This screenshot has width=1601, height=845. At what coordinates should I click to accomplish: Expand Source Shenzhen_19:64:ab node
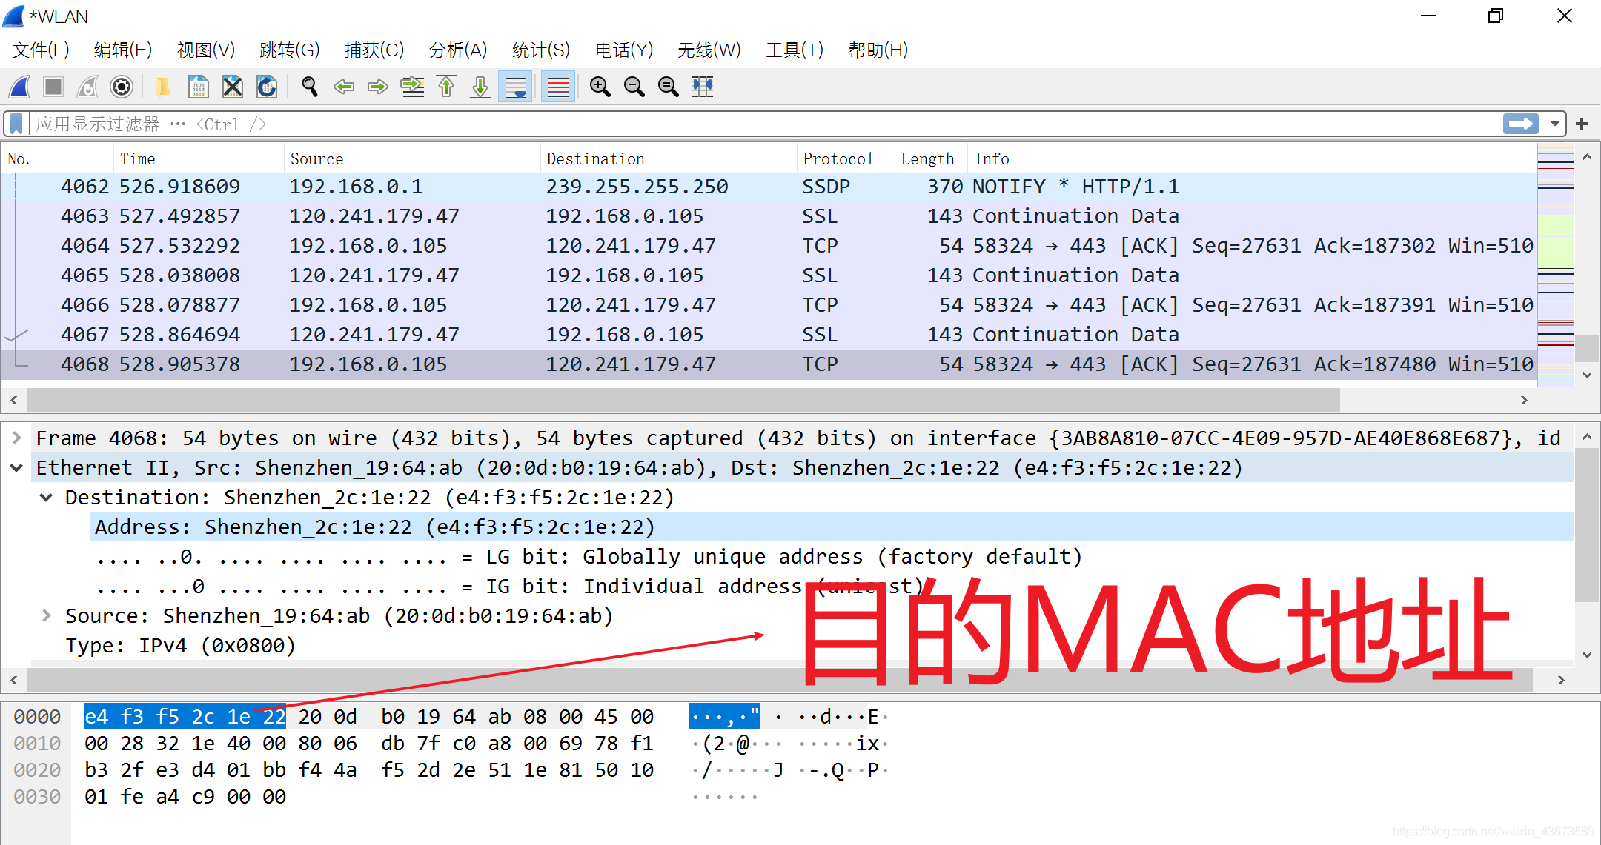(46, 615)
